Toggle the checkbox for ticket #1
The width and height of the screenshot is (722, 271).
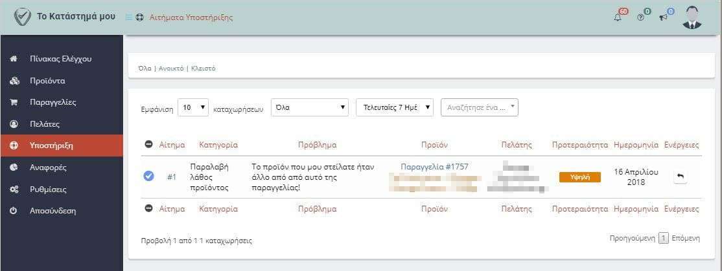pos(148,177)
